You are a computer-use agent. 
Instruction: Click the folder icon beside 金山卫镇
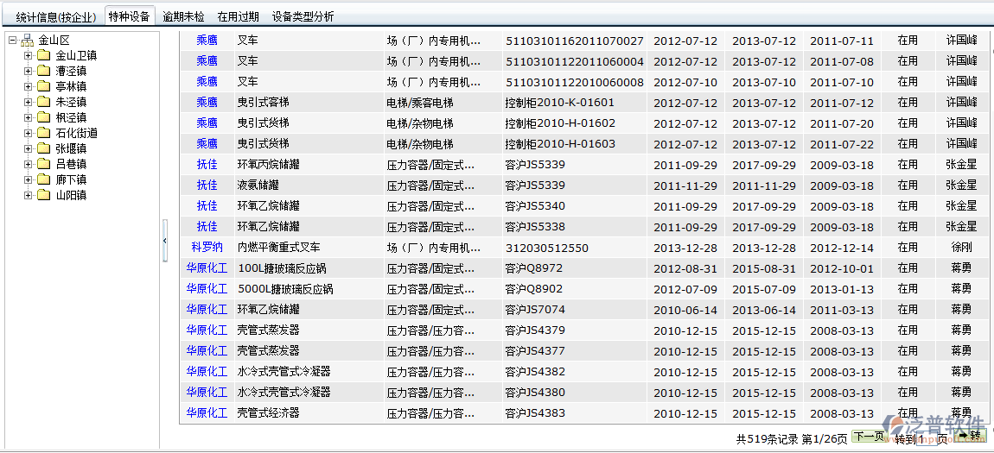tap(43, 55)
